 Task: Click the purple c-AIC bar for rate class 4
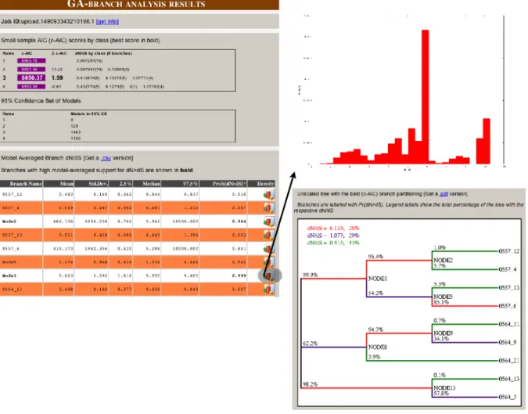[31, 87]
